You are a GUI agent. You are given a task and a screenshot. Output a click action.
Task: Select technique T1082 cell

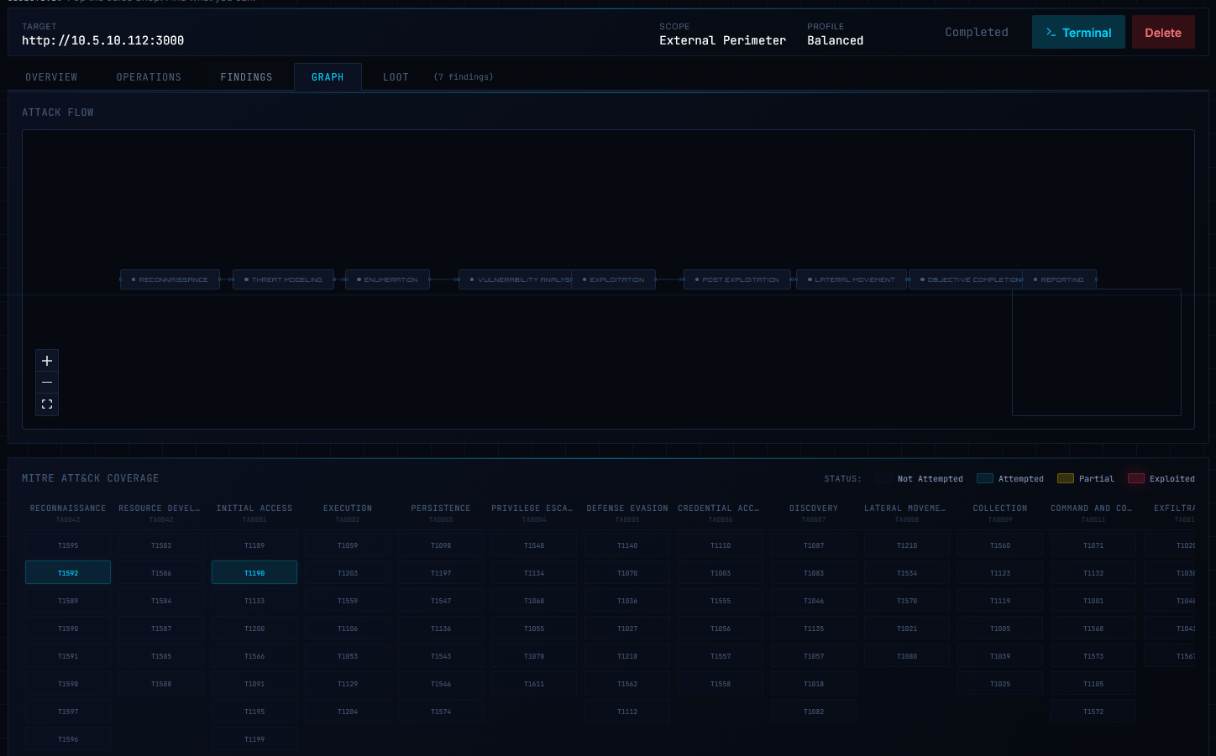click(x=814, y=711)
